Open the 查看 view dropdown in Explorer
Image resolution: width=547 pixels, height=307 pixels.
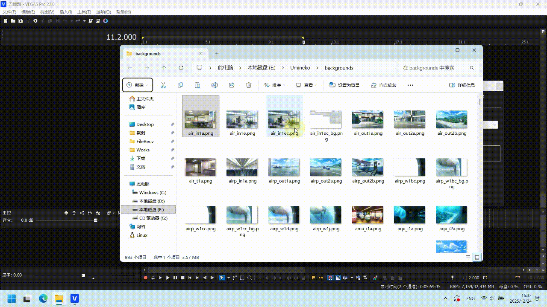307,85
